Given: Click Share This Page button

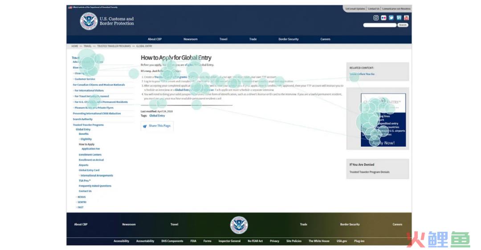Looking at the screenshot, I should 157,126.
